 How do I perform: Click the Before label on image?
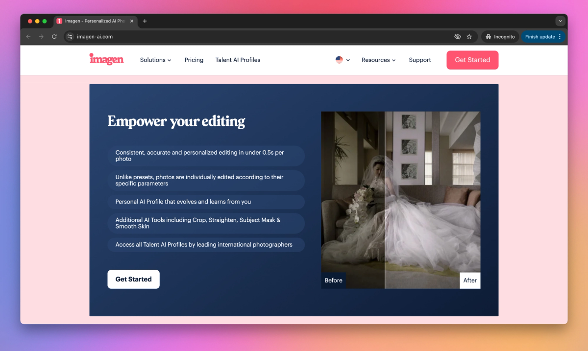334,280
